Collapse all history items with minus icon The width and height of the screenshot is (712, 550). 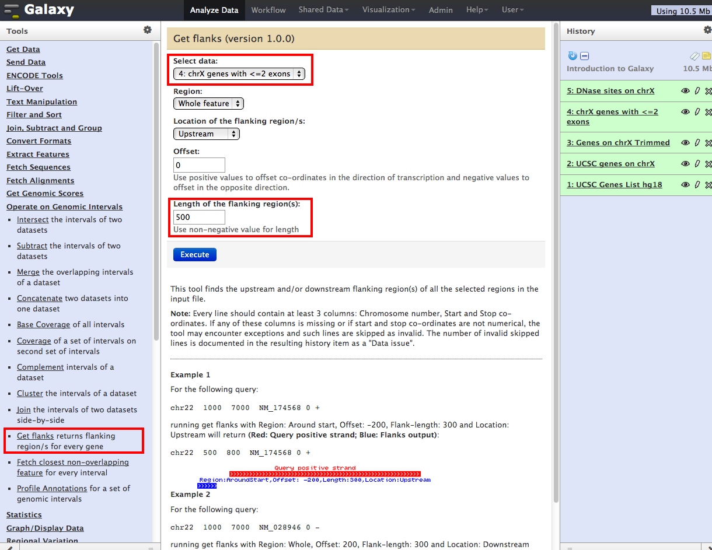(585, 56)
